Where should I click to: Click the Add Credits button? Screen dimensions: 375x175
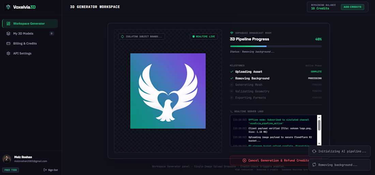coord(352,7)
